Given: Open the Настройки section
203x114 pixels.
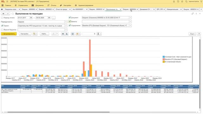Looking at the screenshot, I should pyautogui.click(x=66, y=5).
